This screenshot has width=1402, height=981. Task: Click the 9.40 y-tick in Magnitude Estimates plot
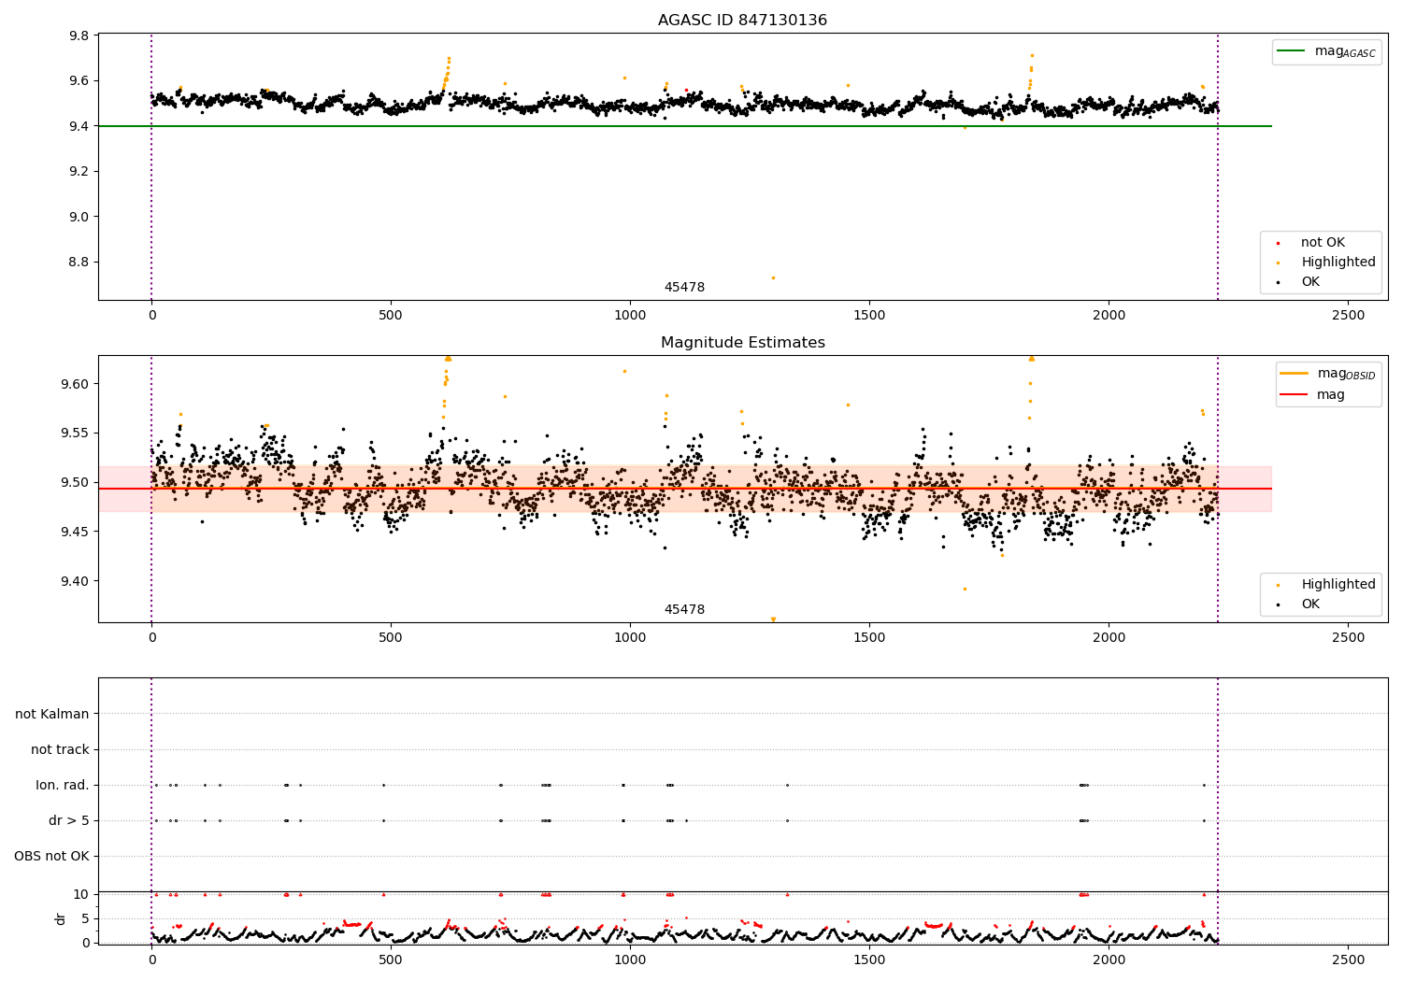point(75,581)
